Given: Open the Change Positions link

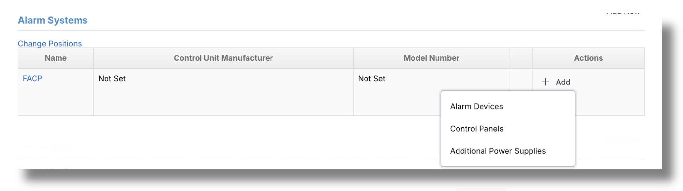Looking at the screenshot, I should pyautogui.click(x=50, y=44).
